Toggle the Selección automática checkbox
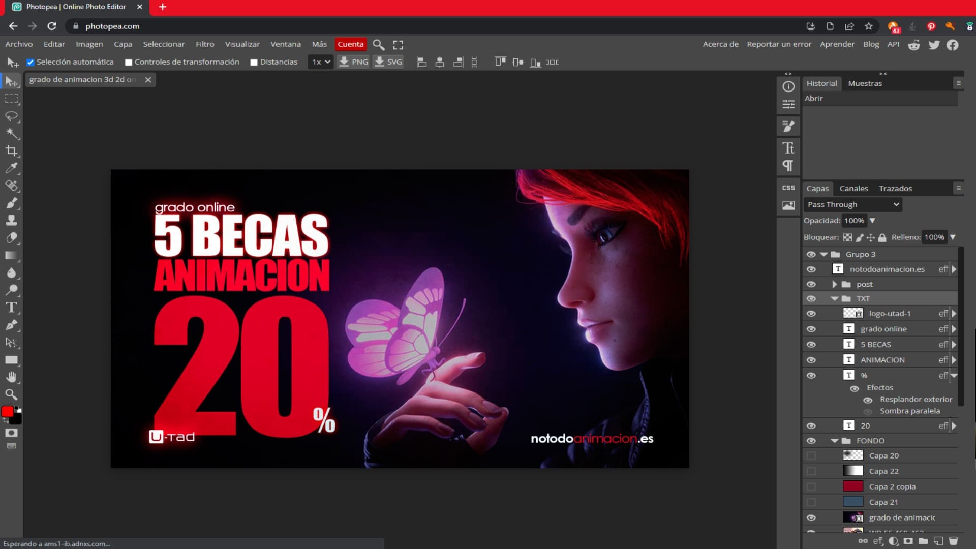976x549 pixels. (x=30, y=62)
